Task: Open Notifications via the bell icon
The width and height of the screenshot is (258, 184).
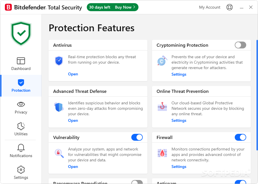Action: click(21, 148)
